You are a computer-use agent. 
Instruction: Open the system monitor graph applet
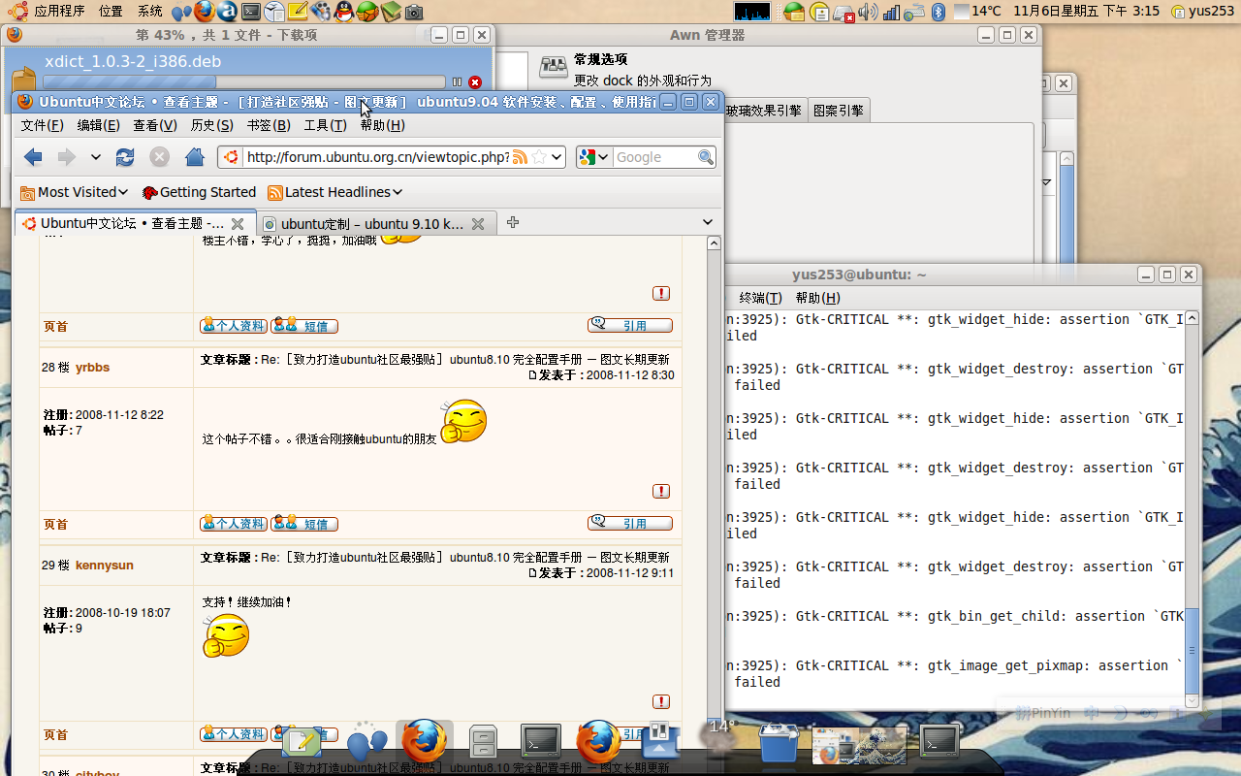[752, 12]
